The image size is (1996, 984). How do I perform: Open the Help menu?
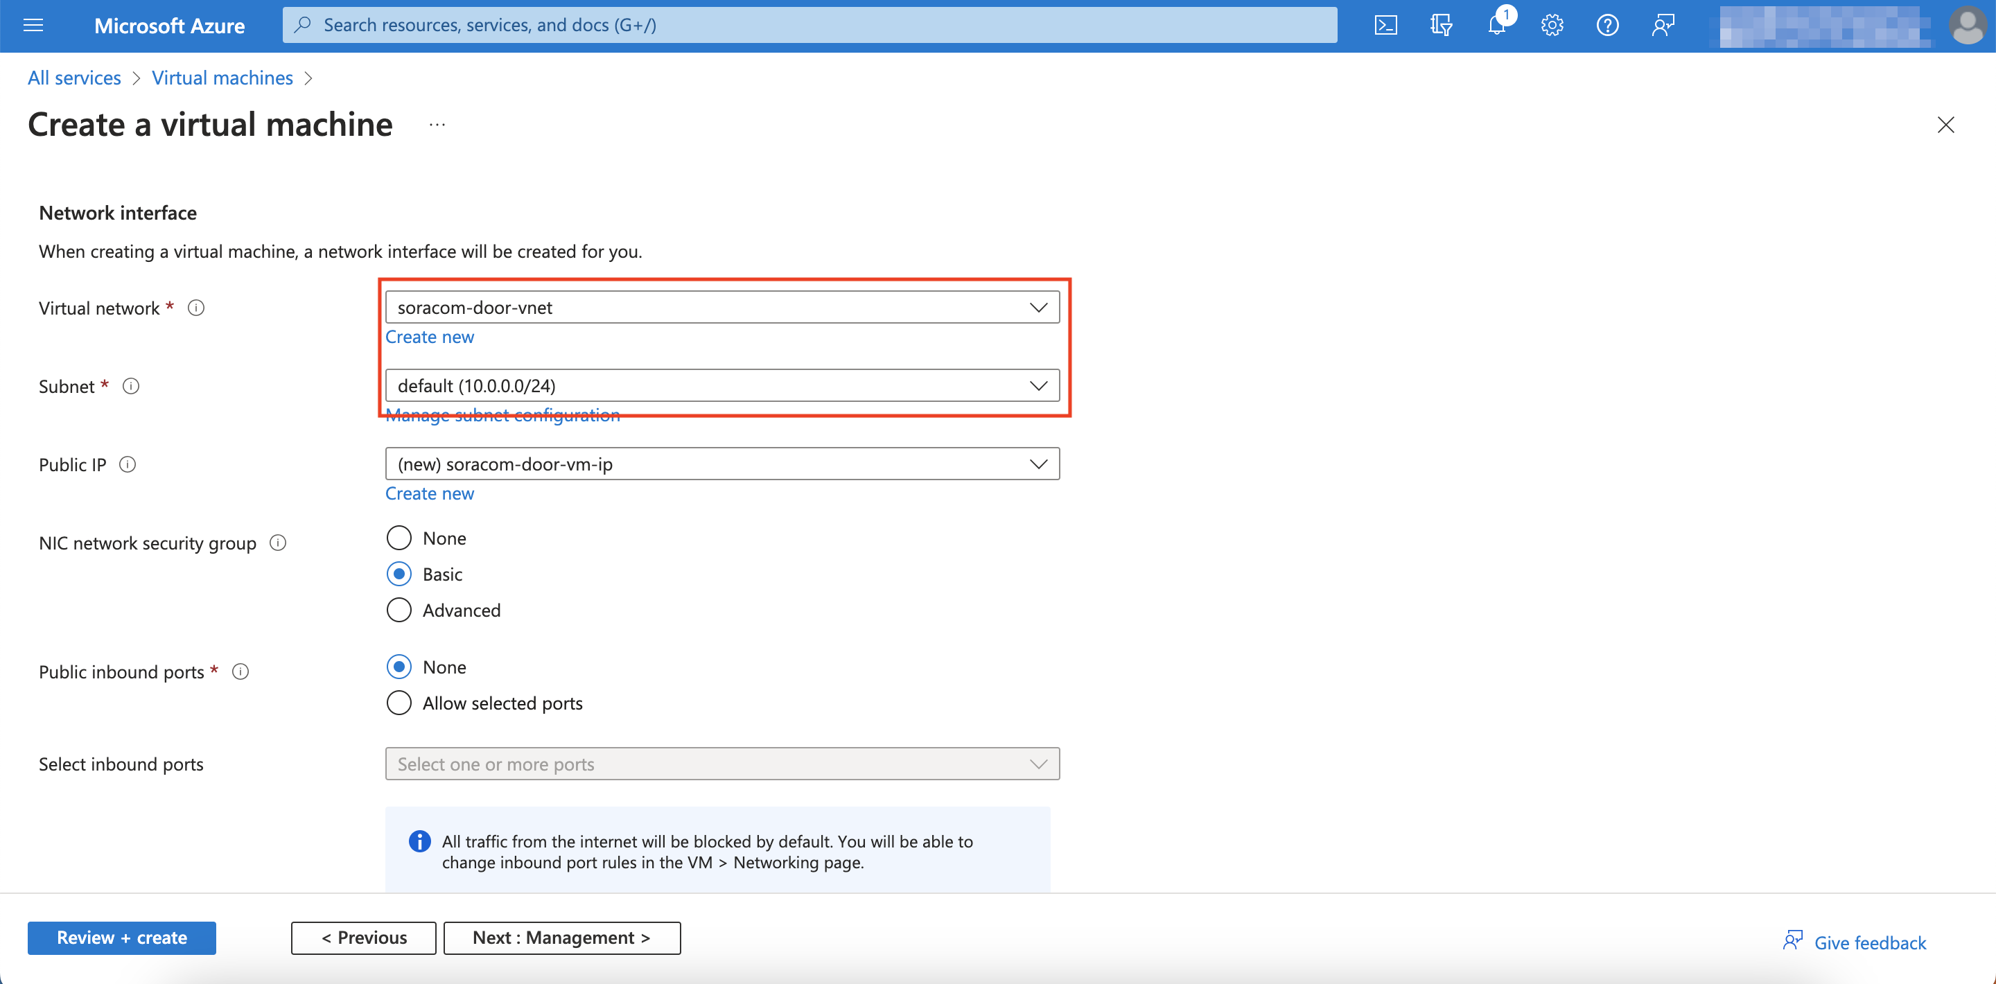tap(1607, 24)
